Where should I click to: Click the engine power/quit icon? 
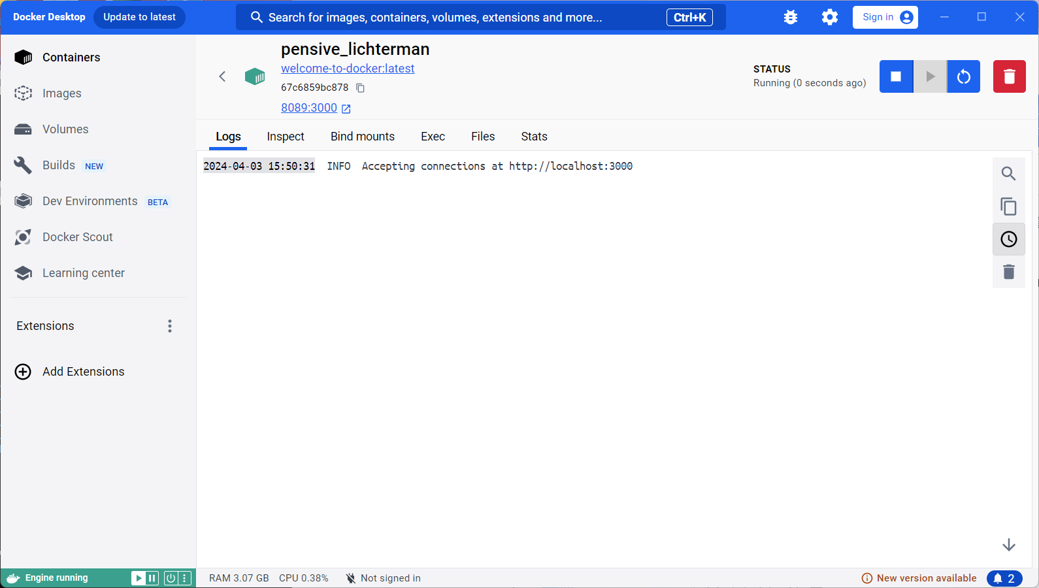(171, 578)
